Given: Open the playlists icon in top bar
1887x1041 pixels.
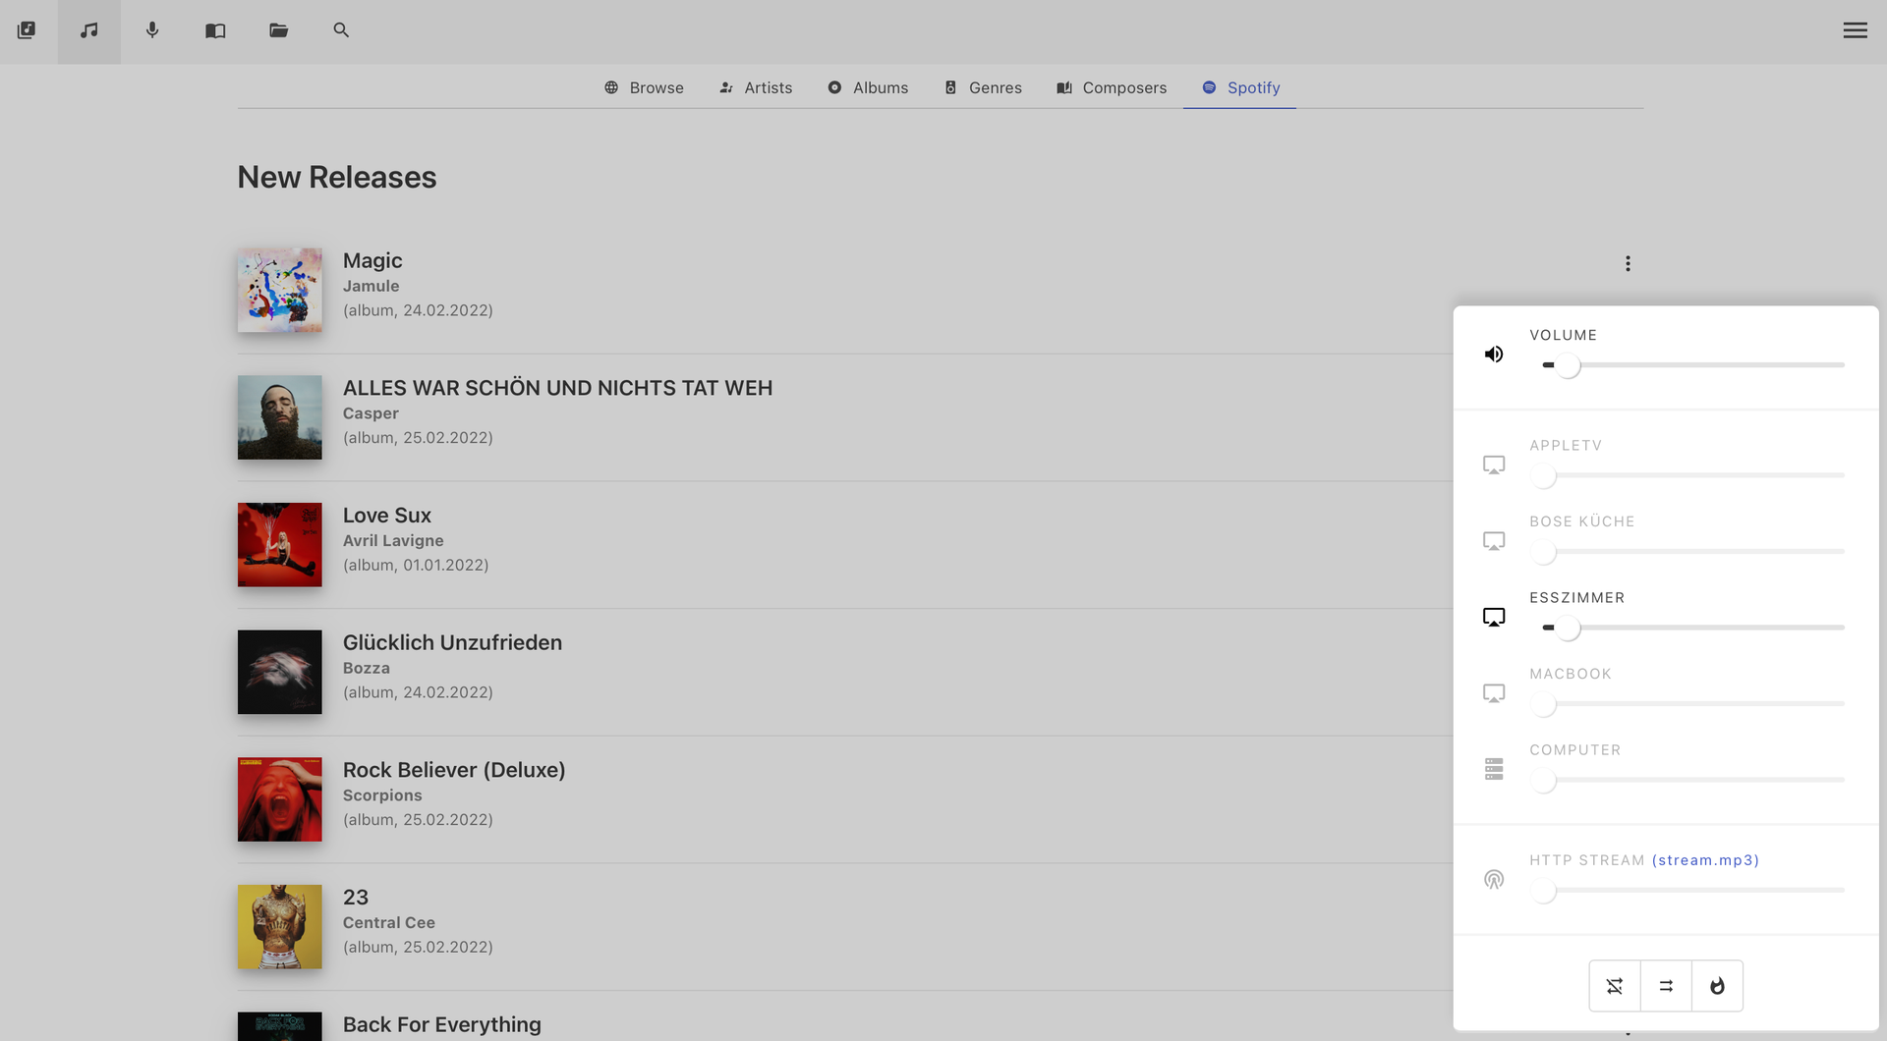Looking at the screenshot, I should 27,30.
